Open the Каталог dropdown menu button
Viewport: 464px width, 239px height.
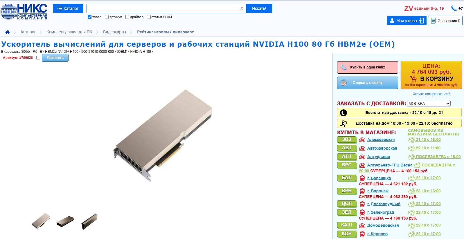[x=68, y=8]
